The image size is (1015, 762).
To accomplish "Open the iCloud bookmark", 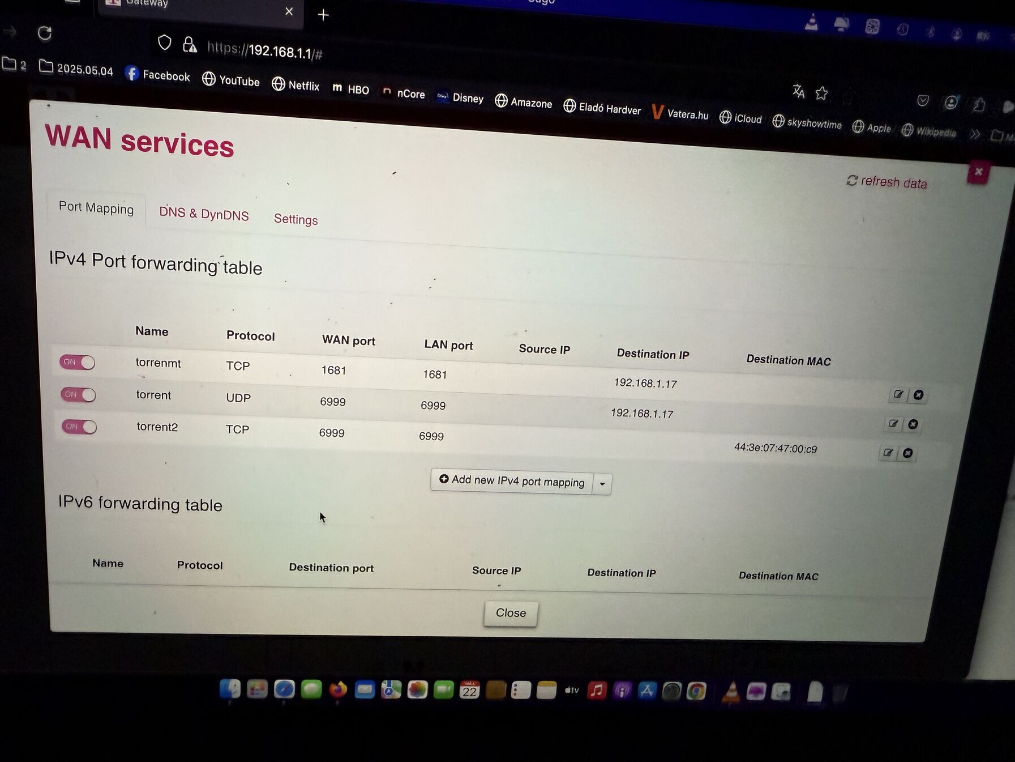I will tap(740, 118).
